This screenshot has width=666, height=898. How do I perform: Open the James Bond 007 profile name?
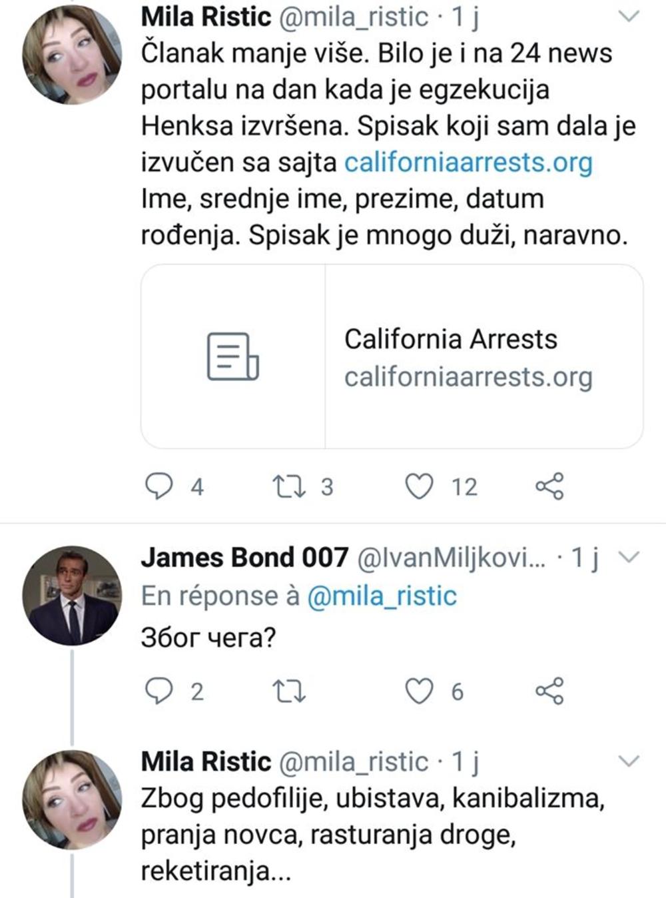(x=244, y=558)
